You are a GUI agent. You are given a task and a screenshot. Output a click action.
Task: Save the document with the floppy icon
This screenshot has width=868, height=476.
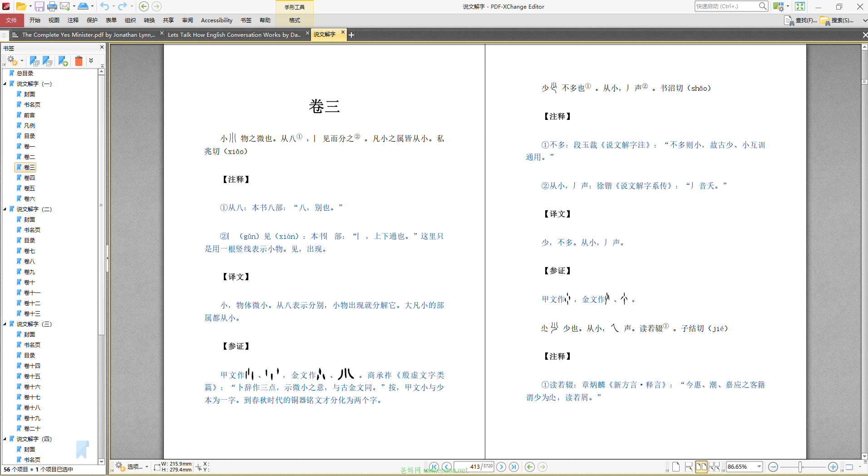39,6
